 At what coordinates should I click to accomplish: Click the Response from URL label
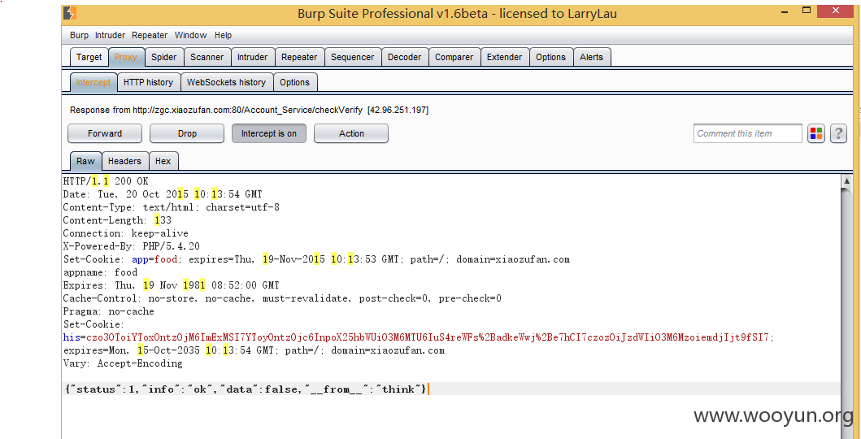[x=250, y=111]
